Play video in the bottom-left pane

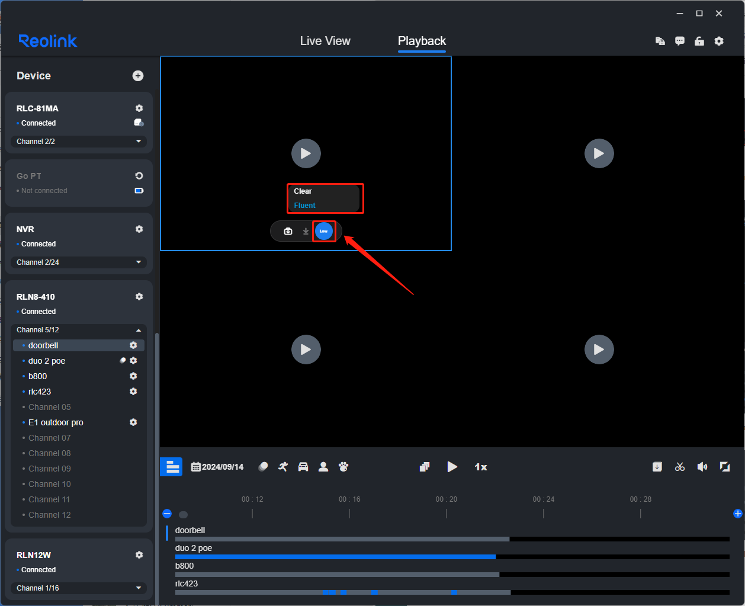306,350
